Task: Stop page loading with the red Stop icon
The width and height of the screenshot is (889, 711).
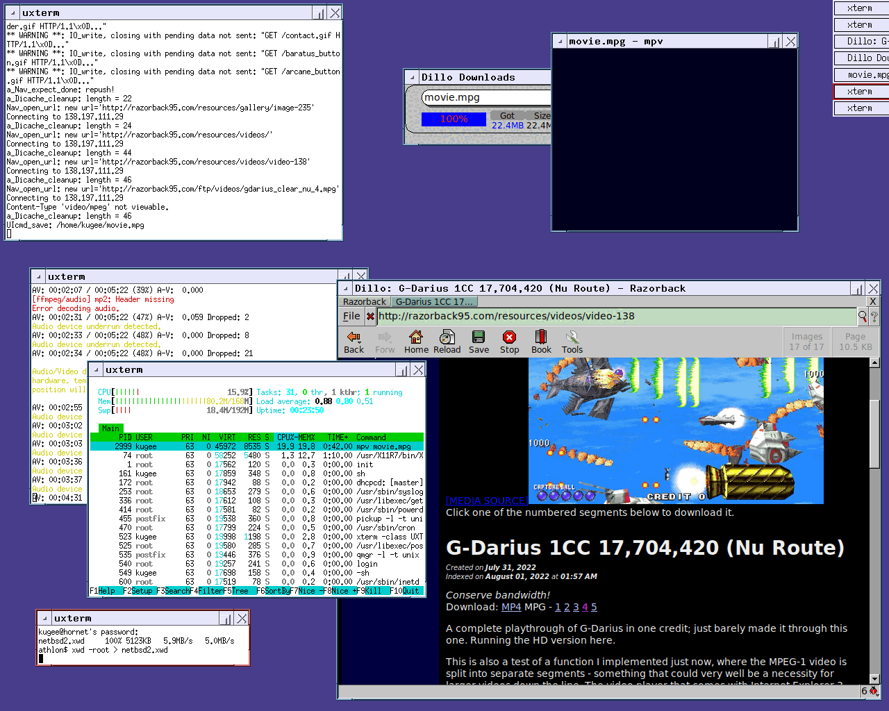Action: (510, 342)
